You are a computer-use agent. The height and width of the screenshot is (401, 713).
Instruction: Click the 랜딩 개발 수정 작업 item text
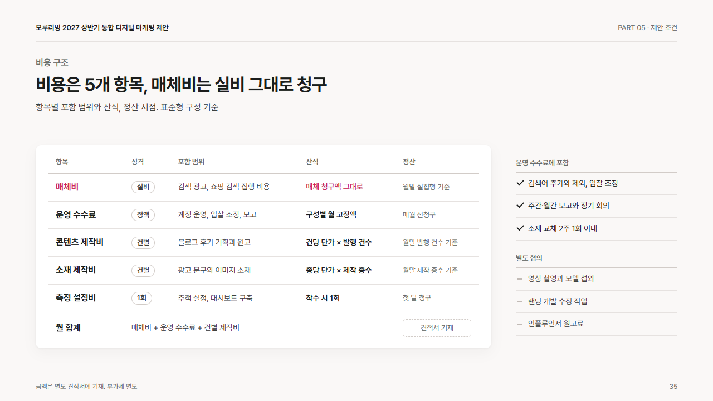(x=558, y=301)
